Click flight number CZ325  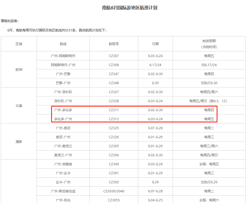114,128
